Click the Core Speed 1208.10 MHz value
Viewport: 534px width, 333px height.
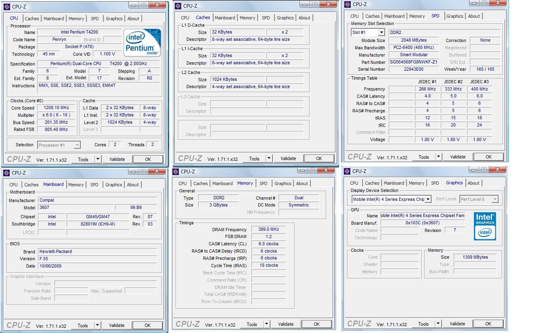(x=56, y=108)
